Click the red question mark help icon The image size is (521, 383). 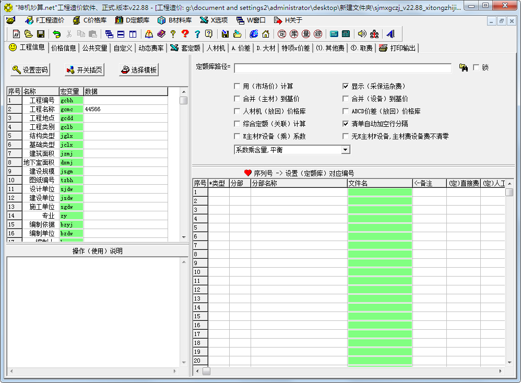[x=185, y=34]
